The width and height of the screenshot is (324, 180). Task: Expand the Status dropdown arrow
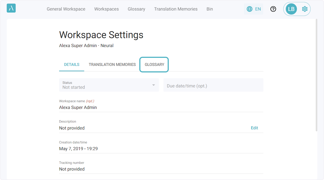pos(153,85)
